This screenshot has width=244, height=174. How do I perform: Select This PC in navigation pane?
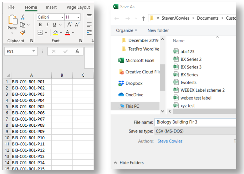tap(135, 106)
